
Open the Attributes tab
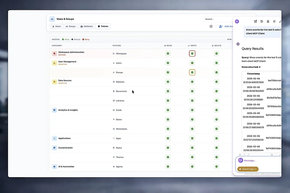87,26
